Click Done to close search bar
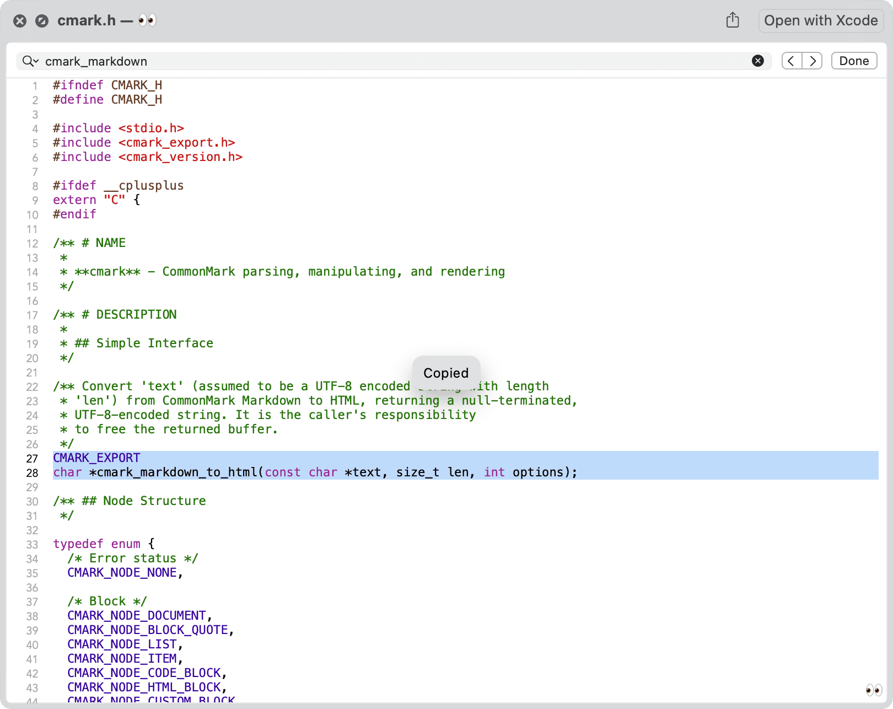The image size is (893, 709). [854, 61]
